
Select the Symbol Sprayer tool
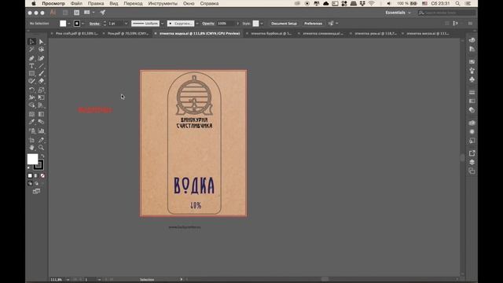31,131
